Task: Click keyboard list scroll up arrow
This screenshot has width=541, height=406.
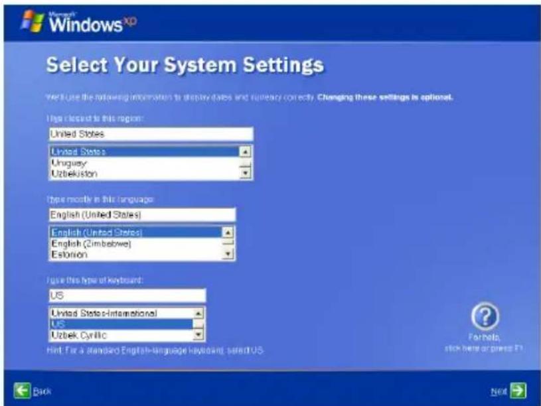Action: click(x=198, y=313)
